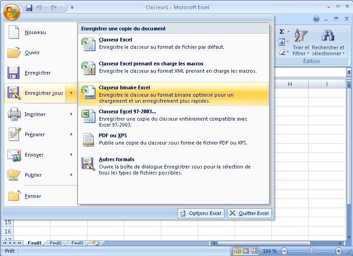The image size is (353, 256).
Task: Select the normal view button in status bar
Action: [x=237, y=251]
